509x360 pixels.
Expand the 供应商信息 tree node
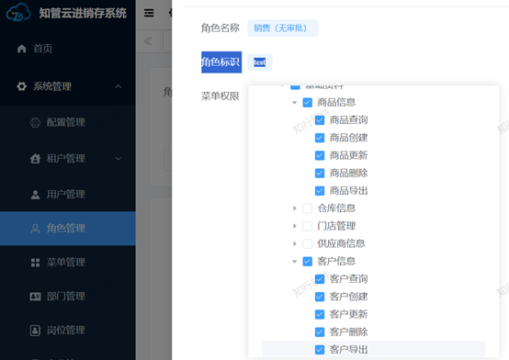pyautogui.click(x=295, y=243)
